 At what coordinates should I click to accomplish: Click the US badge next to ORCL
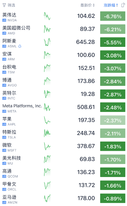pos(4,189)
